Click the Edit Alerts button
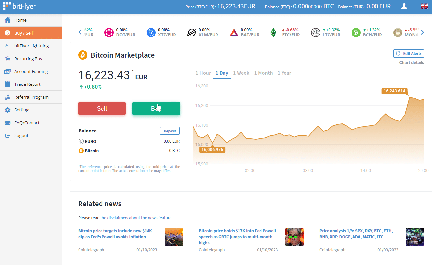The image size is (432, 265). pyautogui.click(x=409, y=54)
